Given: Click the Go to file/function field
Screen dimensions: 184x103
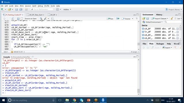Looking at the screenshot, I should pos(42,9).
